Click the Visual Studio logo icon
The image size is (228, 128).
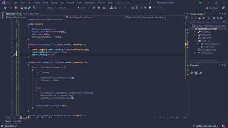[4, 2]
